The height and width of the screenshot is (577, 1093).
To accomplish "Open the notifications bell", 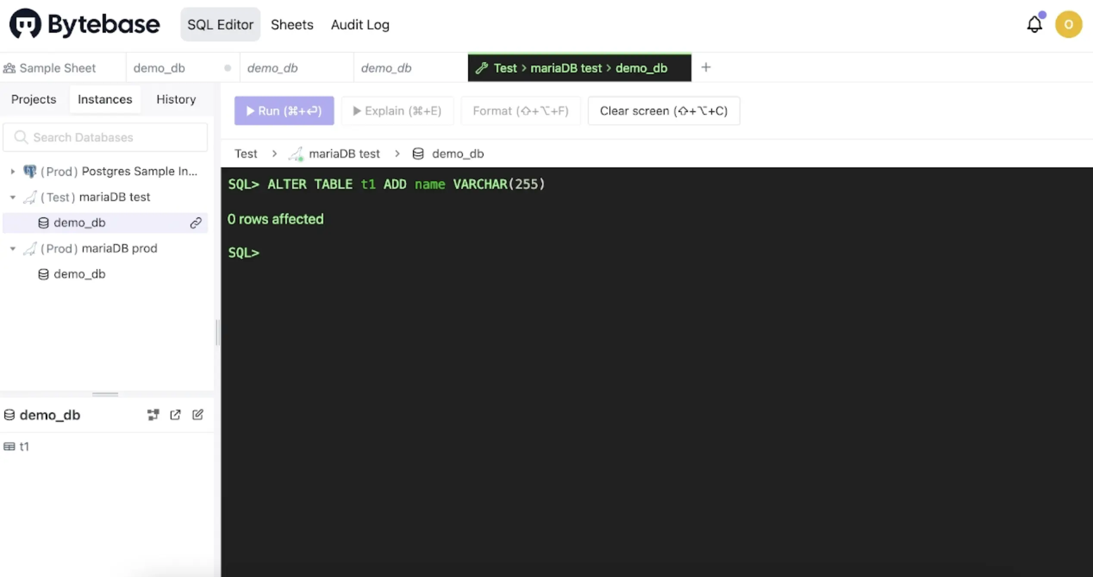I will [1034, 24].
